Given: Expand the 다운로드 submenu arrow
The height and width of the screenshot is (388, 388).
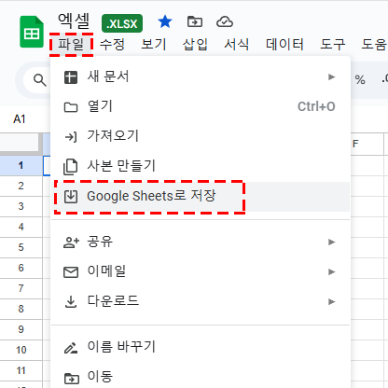Looking at the screenshot, I should point(332,301).
